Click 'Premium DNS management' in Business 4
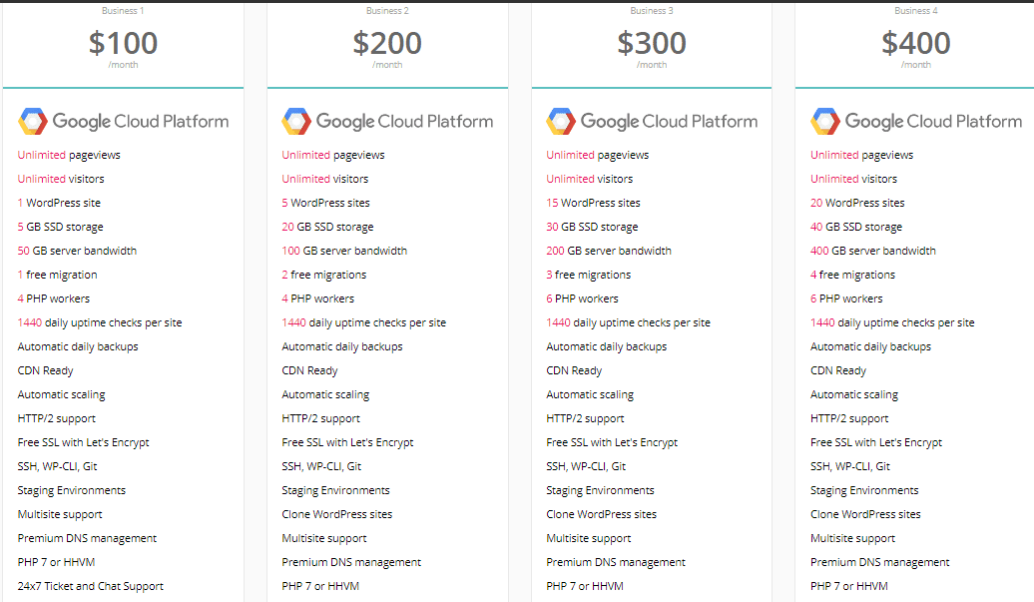 point(879,562)
